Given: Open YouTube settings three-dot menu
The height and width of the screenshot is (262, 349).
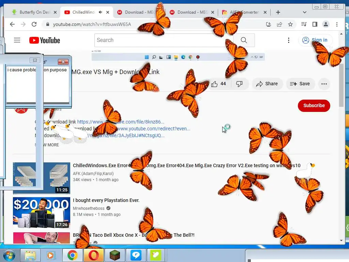Looking at the screenshot, I should (288, 40).
